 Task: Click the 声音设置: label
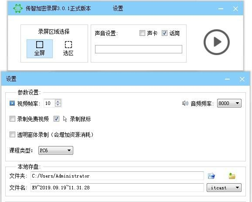(106, 33)
